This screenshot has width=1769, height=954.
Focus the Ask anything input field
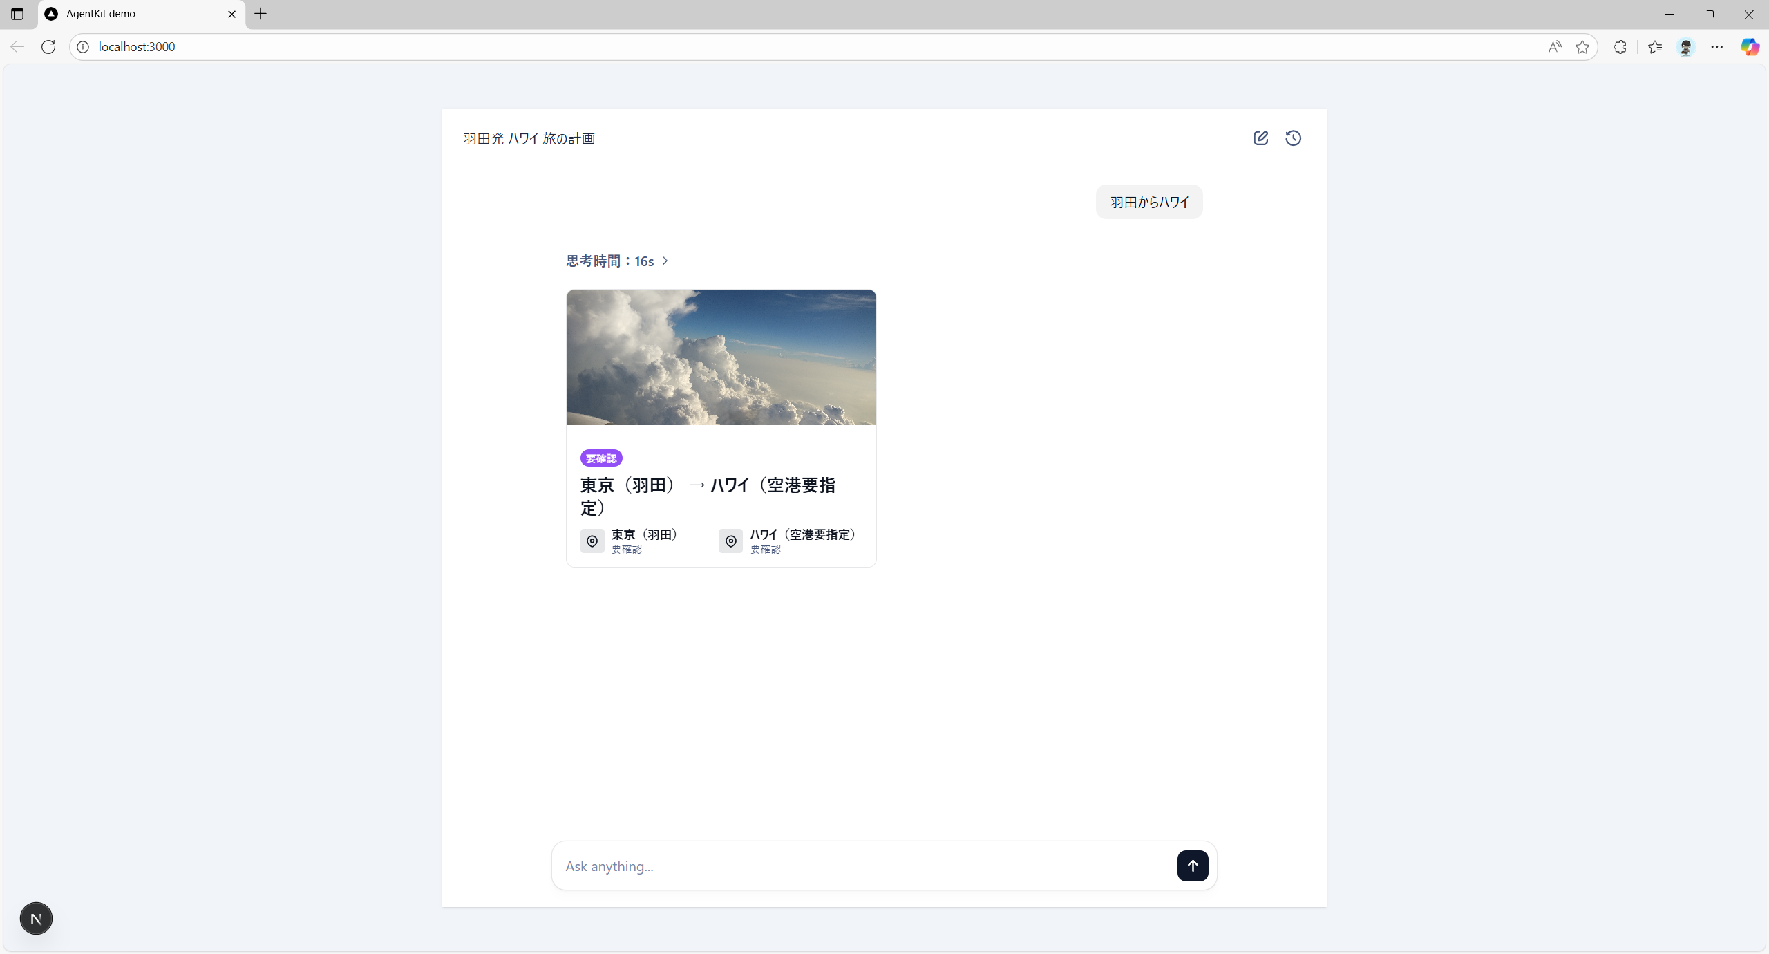(x=864, y=866)
